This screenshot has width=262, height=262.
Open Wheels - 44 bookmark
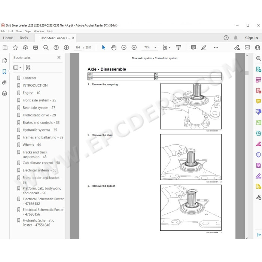(x=32, y=145)
